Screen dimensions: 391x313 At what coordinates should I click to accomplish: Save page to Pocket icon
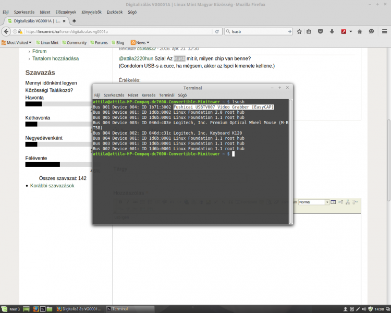point(321,31)
